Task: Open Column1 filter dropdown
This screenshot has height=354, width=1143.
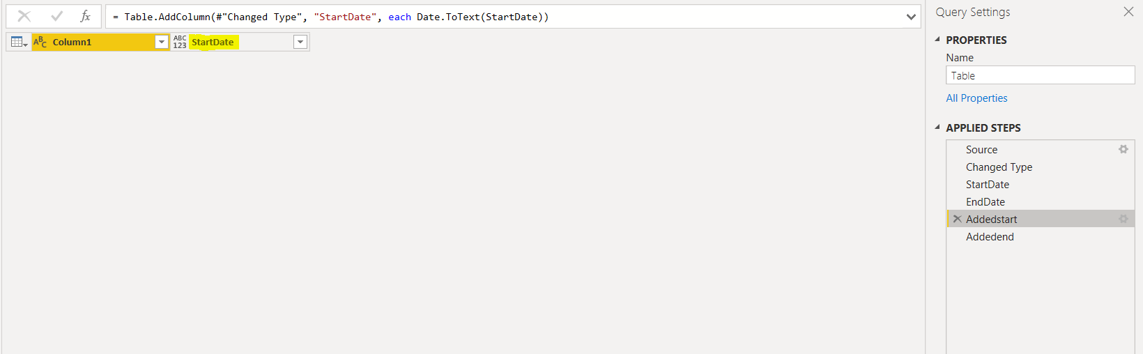Action: tap(162, 42)
